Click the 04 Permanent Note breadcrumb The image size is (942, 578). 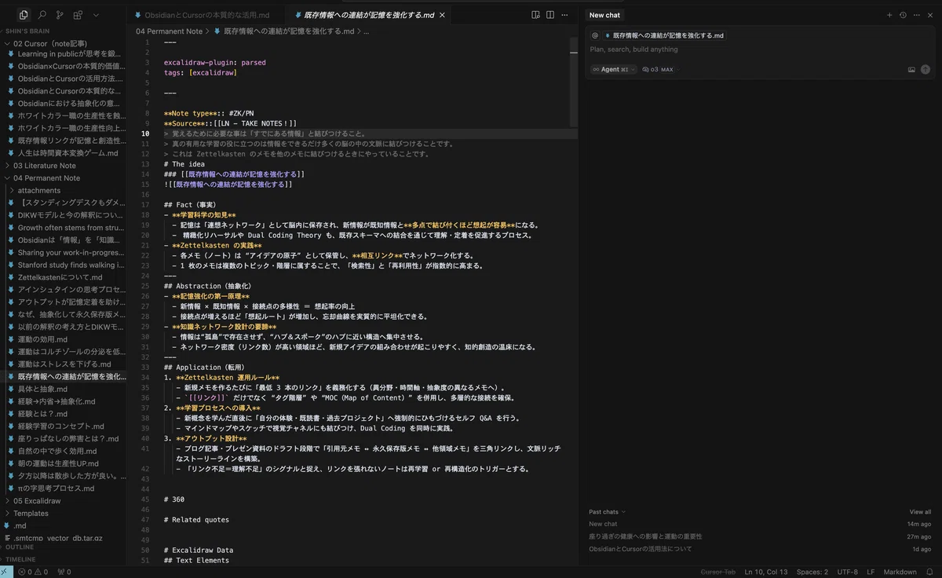(169, 31)
